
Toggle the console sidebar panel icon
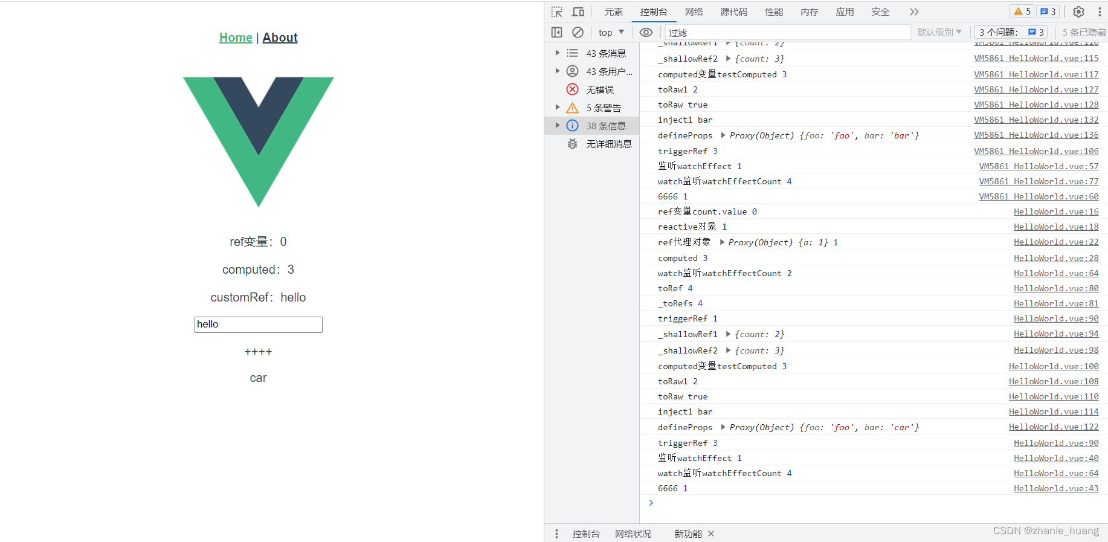pos(557,32)
